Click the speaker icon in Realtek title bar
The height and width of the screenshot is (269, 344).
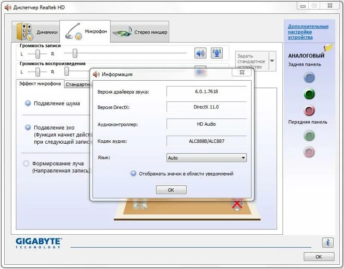point(8,7)
